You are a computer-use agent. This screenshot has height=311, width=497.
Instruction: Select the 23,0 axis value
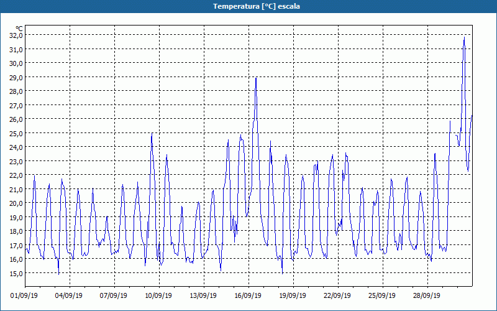[x=16, y=161]
